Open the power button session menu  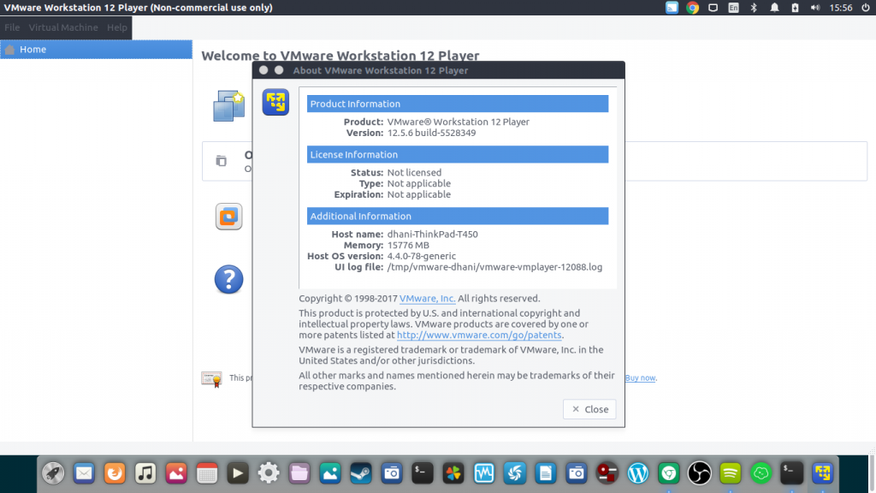[x=866, y=8]
